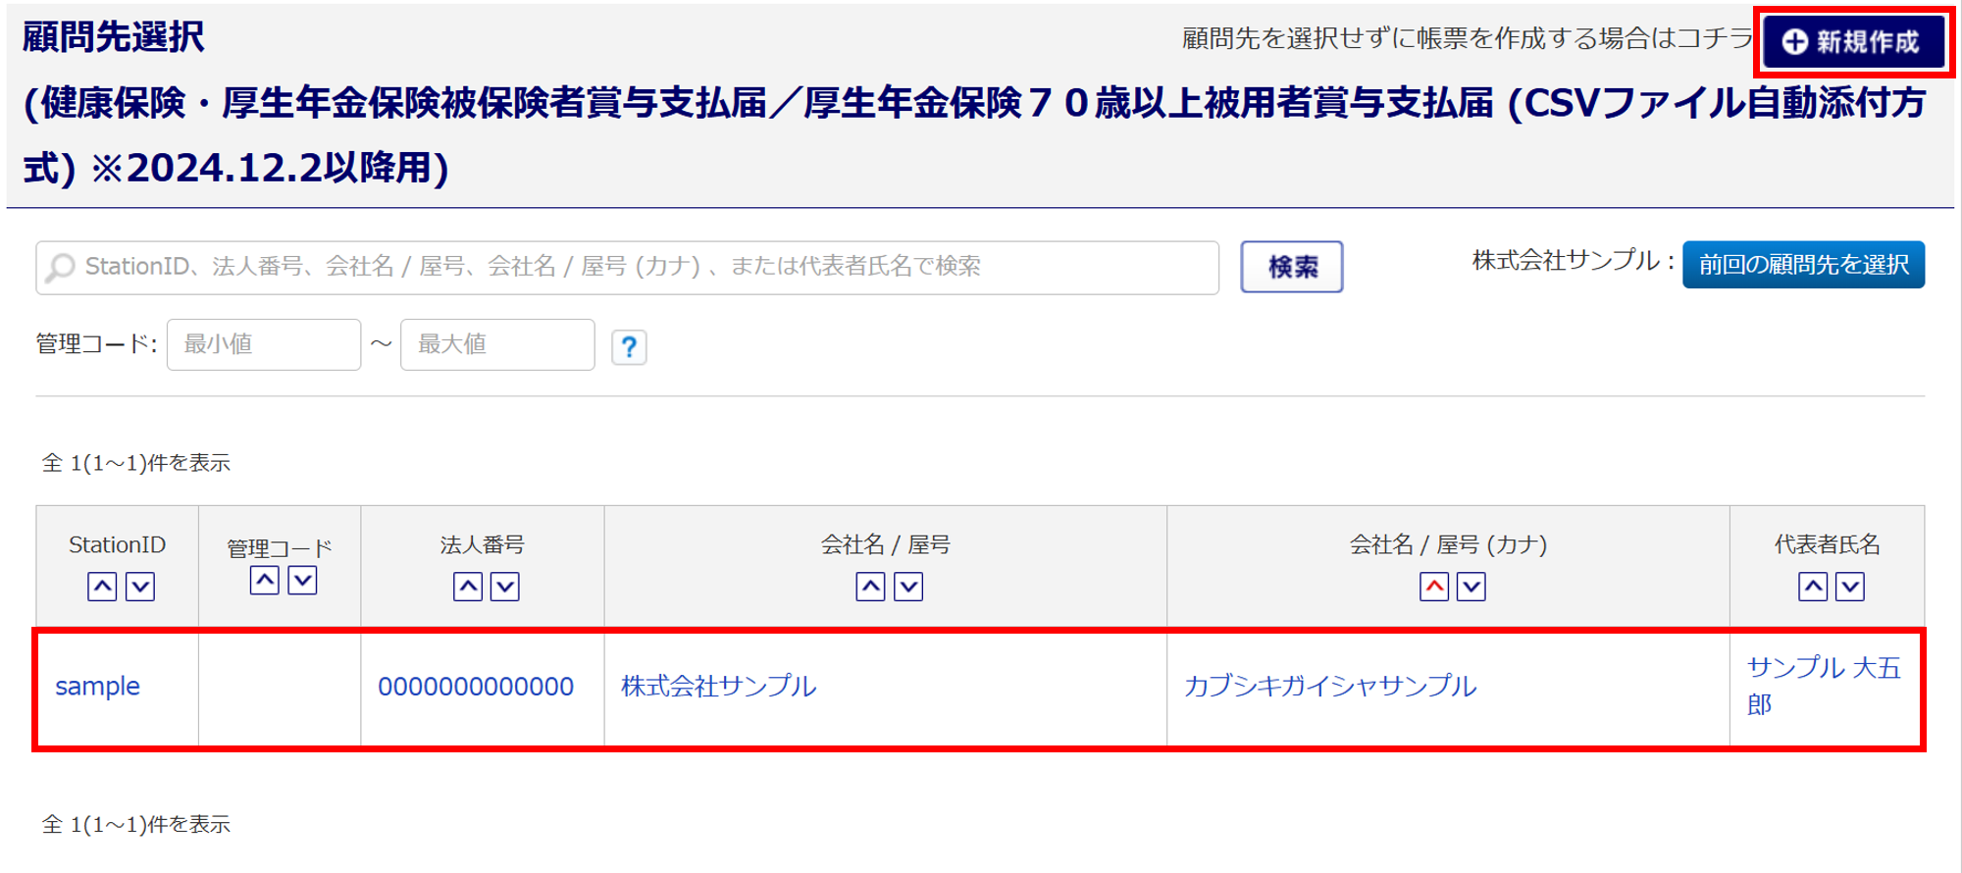Click the 法人番号 column header text
Image resolution: width=1962 pixels, height=873 pixels.
click(x=482, y=544)
